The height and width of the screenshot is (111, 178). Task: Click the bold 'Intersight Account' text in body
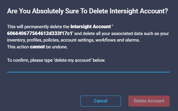point(90,27)
